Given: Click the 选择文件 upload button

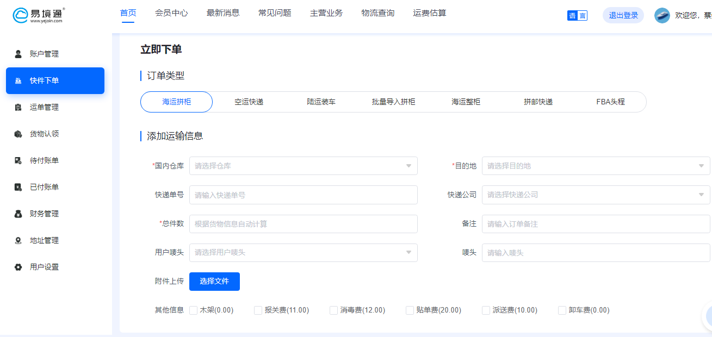Looking at the screenshot, I should point(214,281).
